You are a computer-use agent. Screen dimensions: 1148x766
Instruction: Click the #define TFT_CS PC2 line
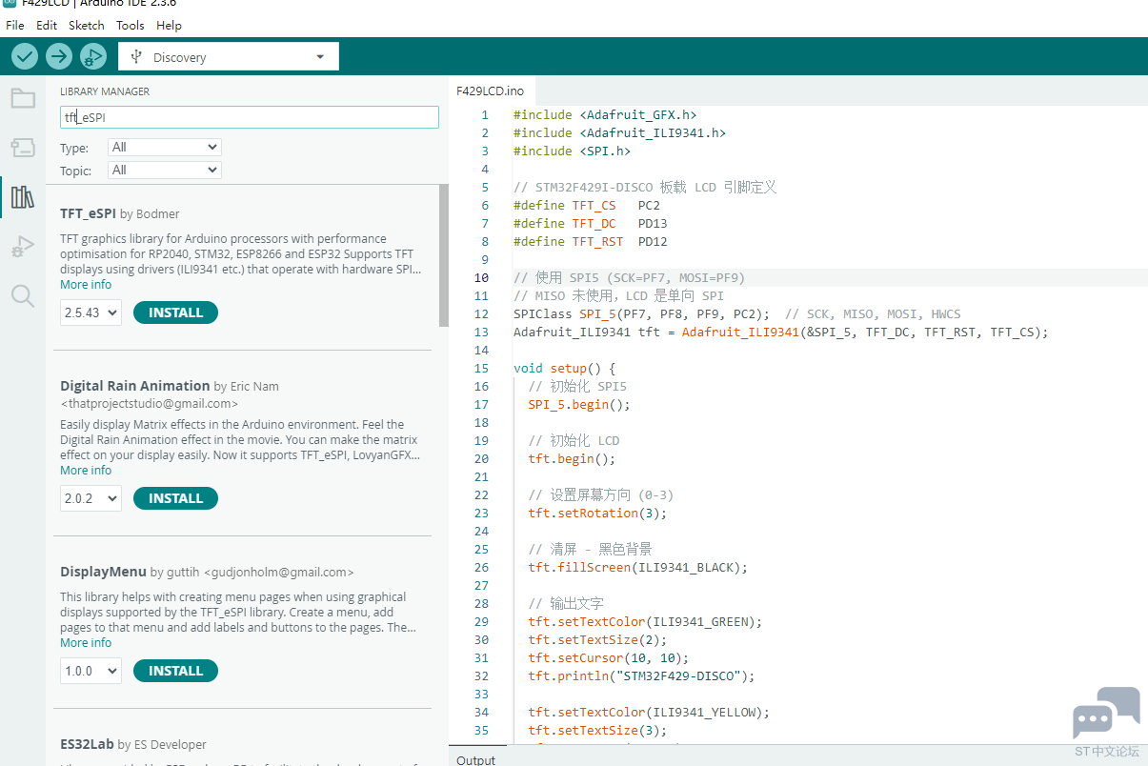[x=587, y=206]
